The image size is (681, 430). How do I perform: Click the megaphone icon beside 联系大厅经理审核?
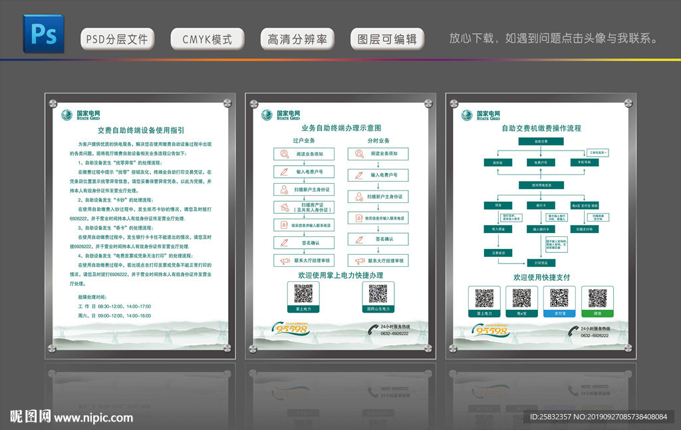coord(284,259)
